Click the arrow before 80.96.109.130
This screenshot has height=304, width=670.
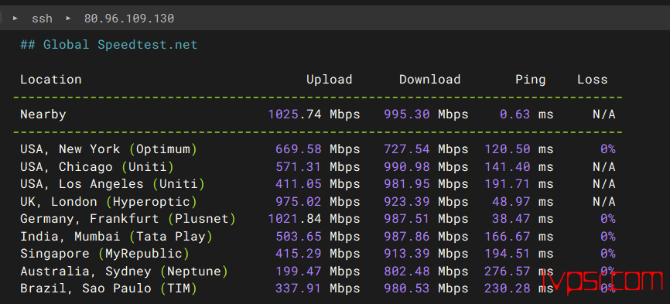[x=68, y=19]
